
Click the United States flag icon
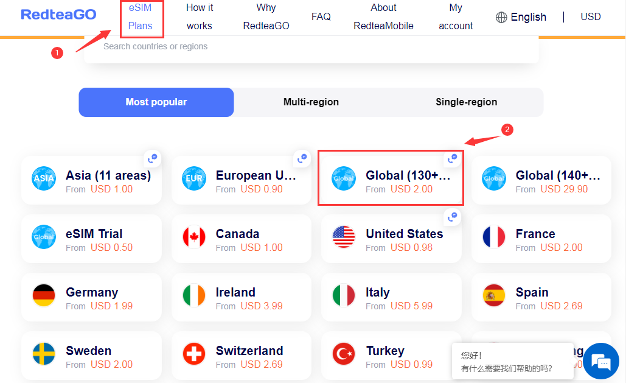[x=344, y=237]
